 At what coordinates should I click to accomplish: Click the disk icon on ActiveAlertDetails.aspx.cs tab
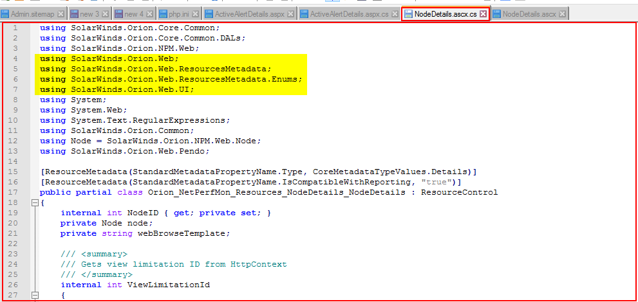(303, 14)
